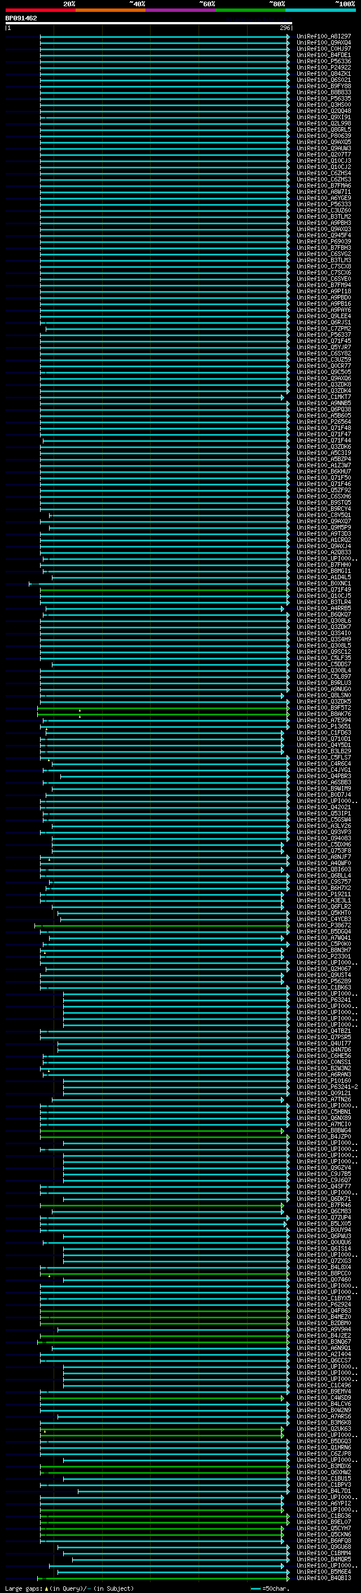Select the UniRef100_C3UZ60 label
Viewport: 361px width, 1593px height.
323,210
